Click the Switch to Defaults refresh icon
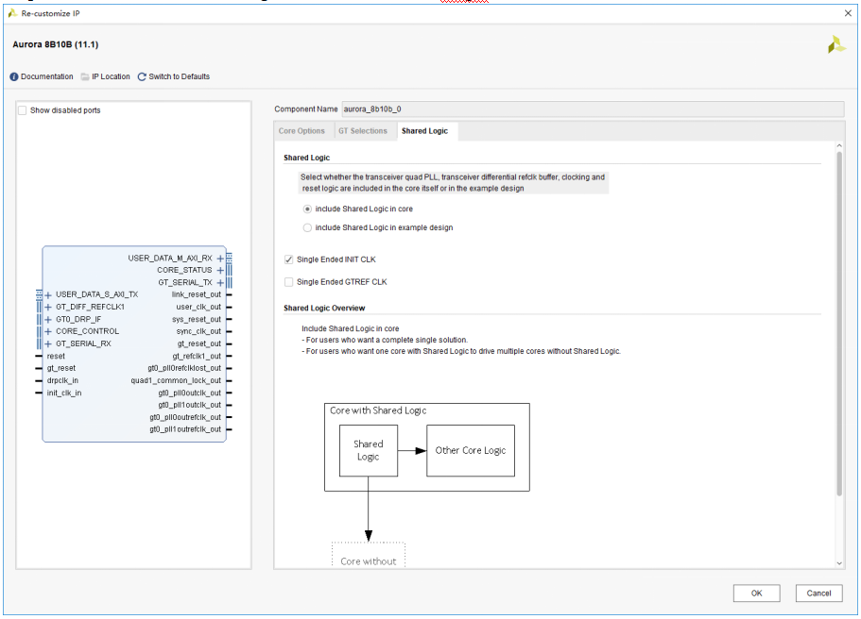This screenshot has height=619, width=861. (x=142, y=76)
